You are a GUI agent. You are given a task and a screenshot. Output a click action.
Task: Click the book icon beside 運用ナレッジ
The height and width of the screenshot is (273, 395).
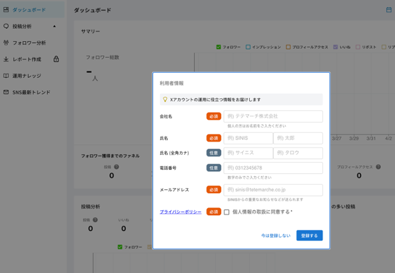pyautogui.click(x=6, y=76)
